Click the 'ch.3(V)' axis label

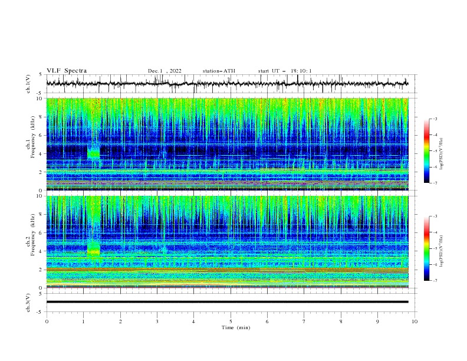(x=28, y=303)
